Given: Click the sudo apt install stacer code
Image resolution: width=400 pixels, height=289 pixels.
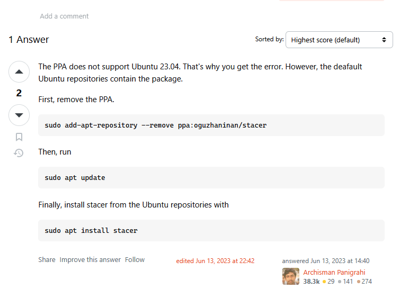Looking at the screenshot, I should 91,230.
